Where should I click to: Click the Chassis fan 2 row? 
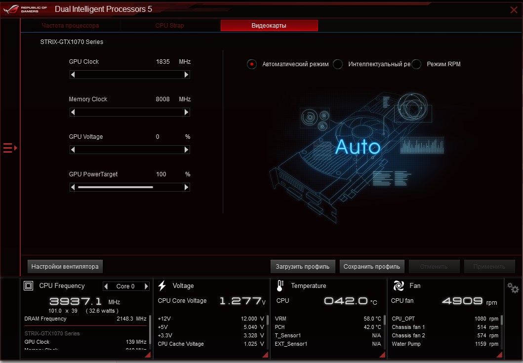click(x=445, y=335)
